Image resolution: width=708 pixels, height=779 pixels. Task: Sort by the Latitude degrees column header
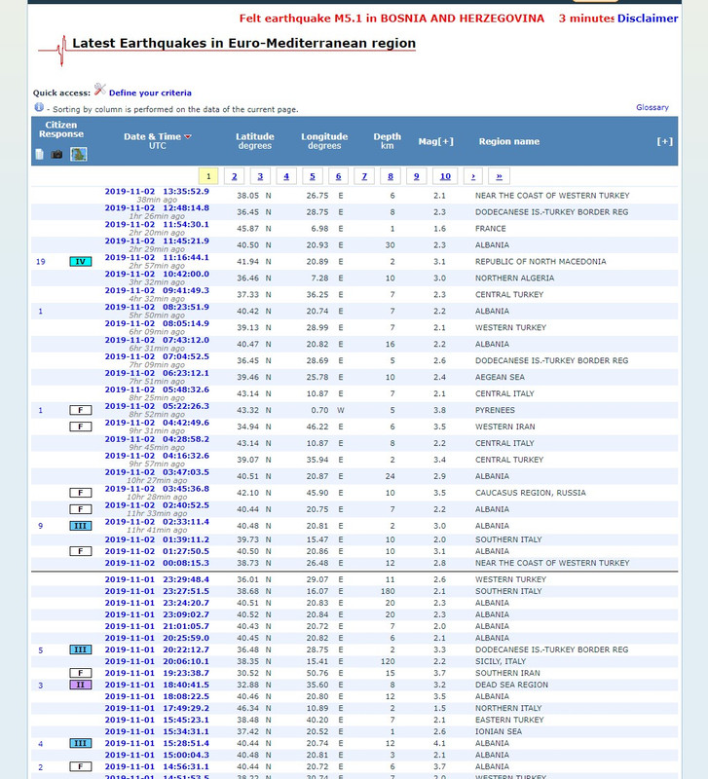pos(255,140)
